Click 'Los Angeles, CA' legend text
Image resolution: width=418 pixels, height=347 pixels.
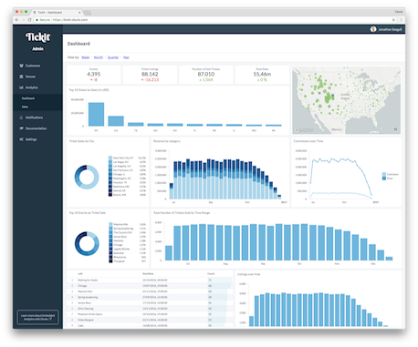pos(122,167)
